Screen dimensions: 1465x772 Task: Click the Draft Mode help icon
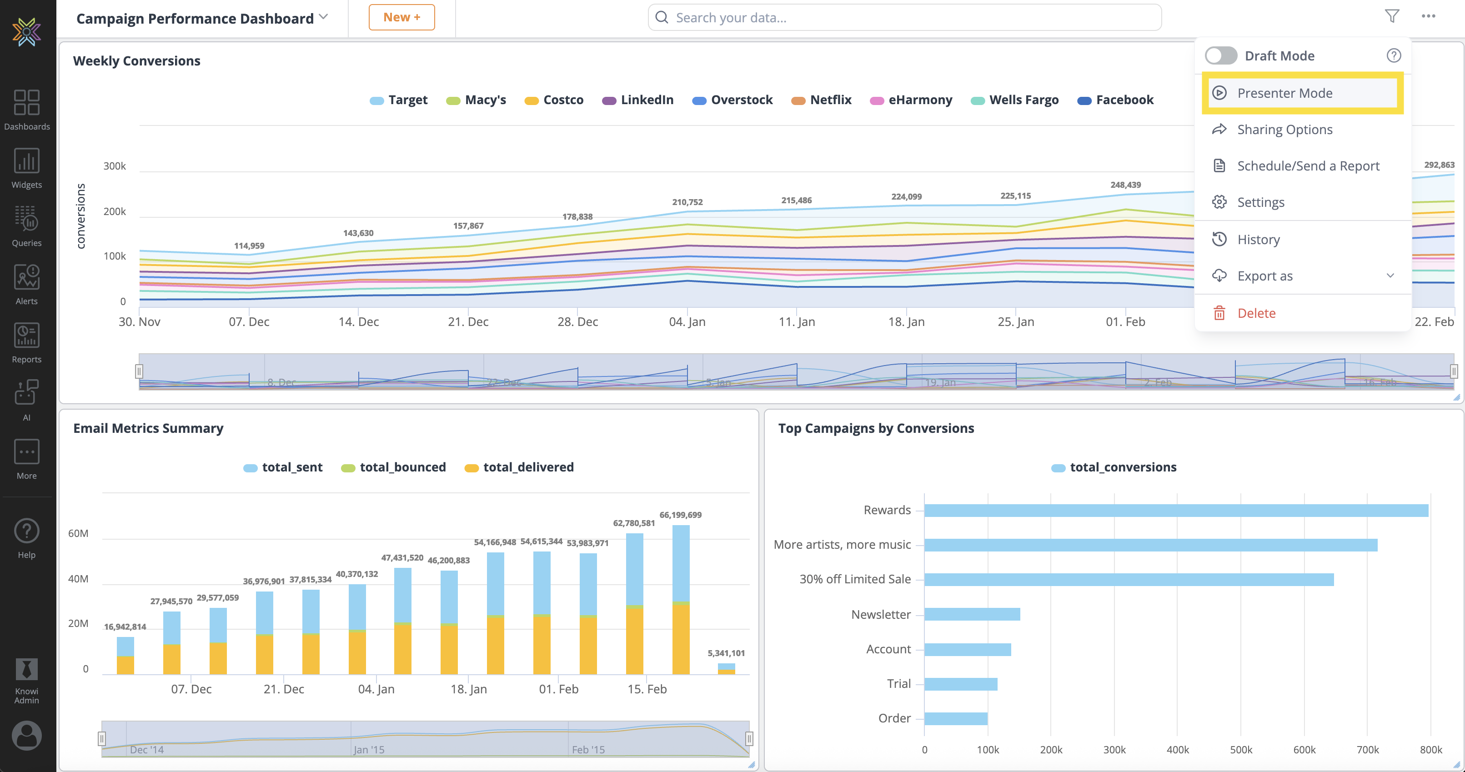(x=1393, y=56)
